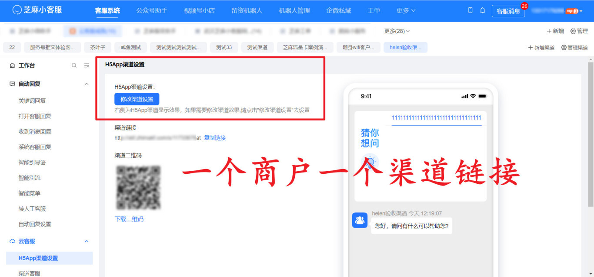594x277 pixels.
Task: Open the 更多(28) accounts dropdown
Action: pos(397,31)
